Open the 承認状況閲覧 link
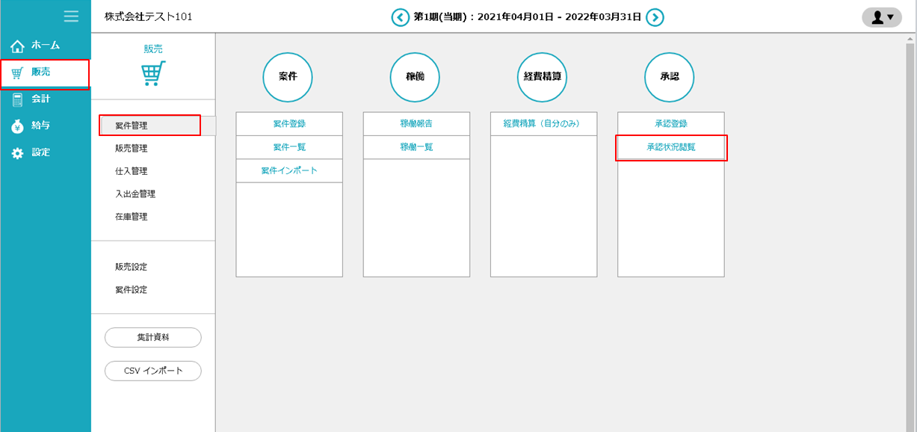This screenshot has height=432, width=917. [x=671, y=147]
